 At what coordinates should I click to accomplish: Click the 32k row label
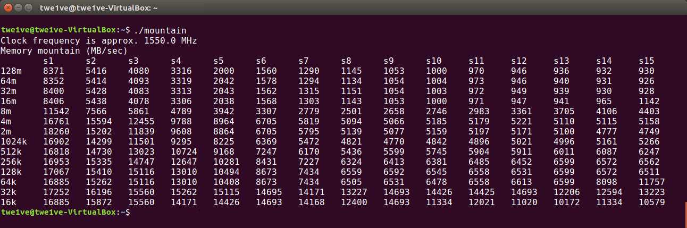9,192
